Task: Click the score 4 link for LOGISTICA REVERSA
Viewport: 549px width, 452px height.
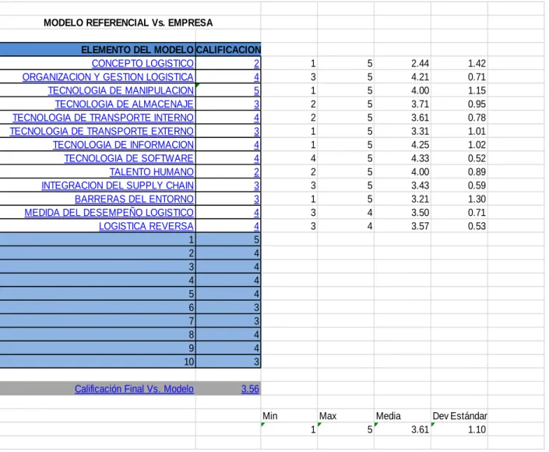Action: click(256, 226)
